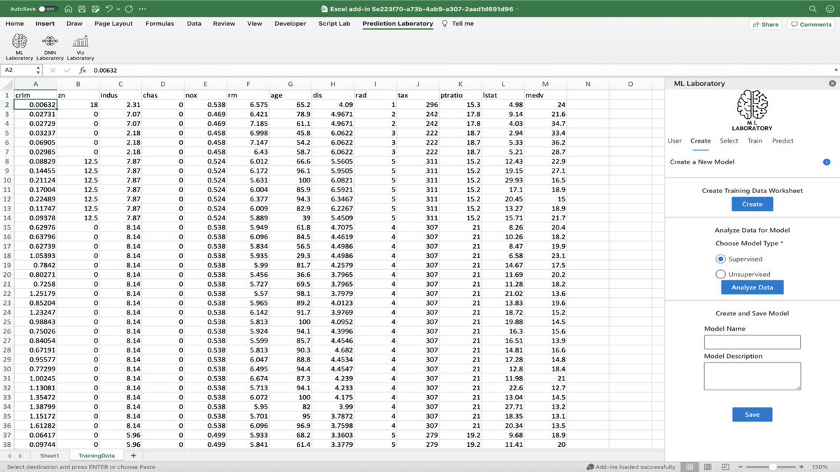Open the Developer ribbon tab
The height and width of the screenshot is (472, 840).
290,24
